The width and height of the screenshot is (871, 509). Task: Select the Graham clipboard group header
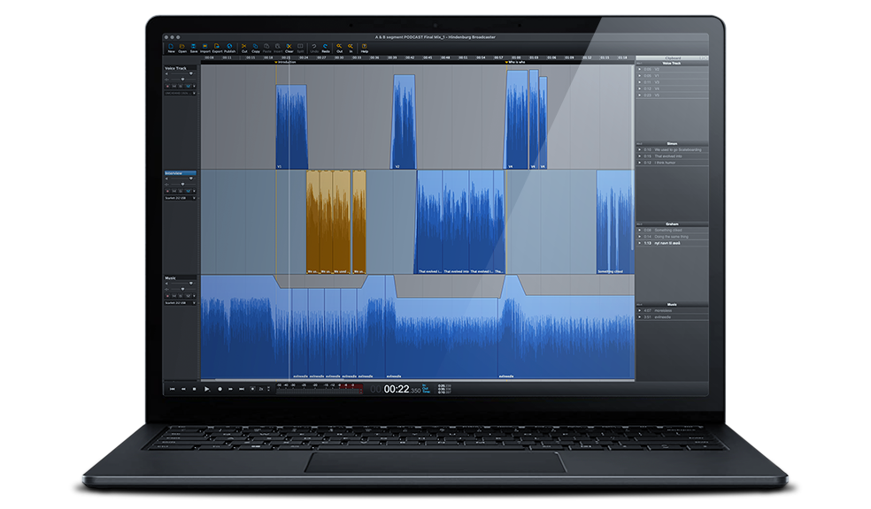[671, 224]
